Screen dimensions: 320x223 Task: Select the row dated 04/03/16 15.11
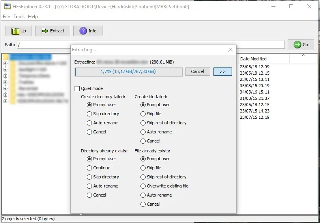[255, 92]
